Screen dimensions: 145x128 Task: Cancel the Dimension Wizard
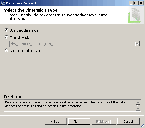tap(129, 122)
